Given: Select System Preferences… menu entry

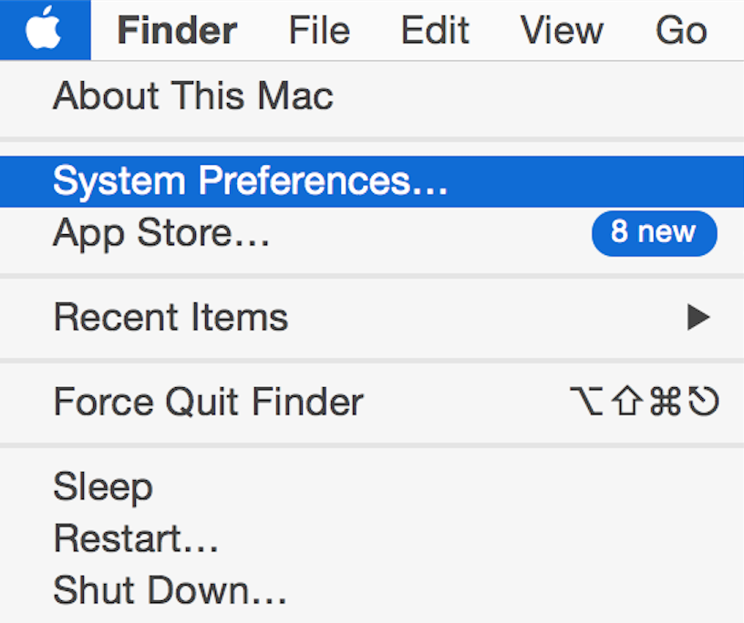Looking at the screenshot, I should (x=250, y=180).
